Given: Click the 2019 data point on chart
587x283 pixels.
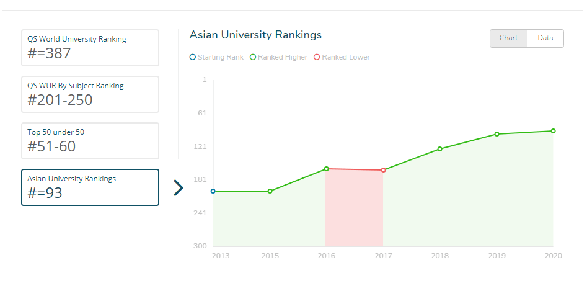Looking at the screenshot, I should click(x=497, y=134).
